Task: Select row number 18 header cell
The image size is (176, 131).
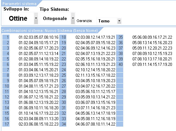Action: pyautogui.click(x=63, y=37)
